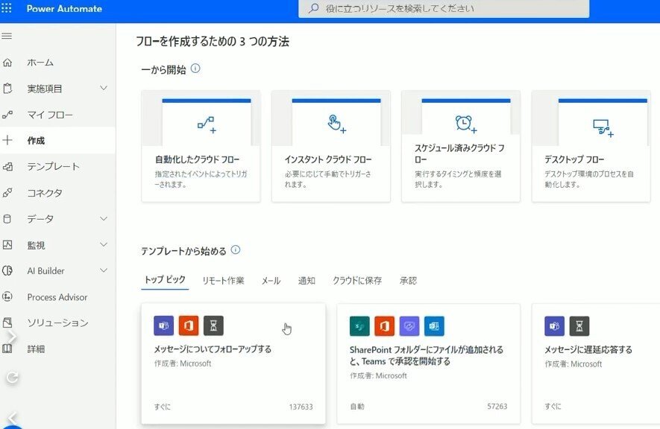Switch to the クラウドに保存 tab
The image size is (660, 429).
coord(357,280)
